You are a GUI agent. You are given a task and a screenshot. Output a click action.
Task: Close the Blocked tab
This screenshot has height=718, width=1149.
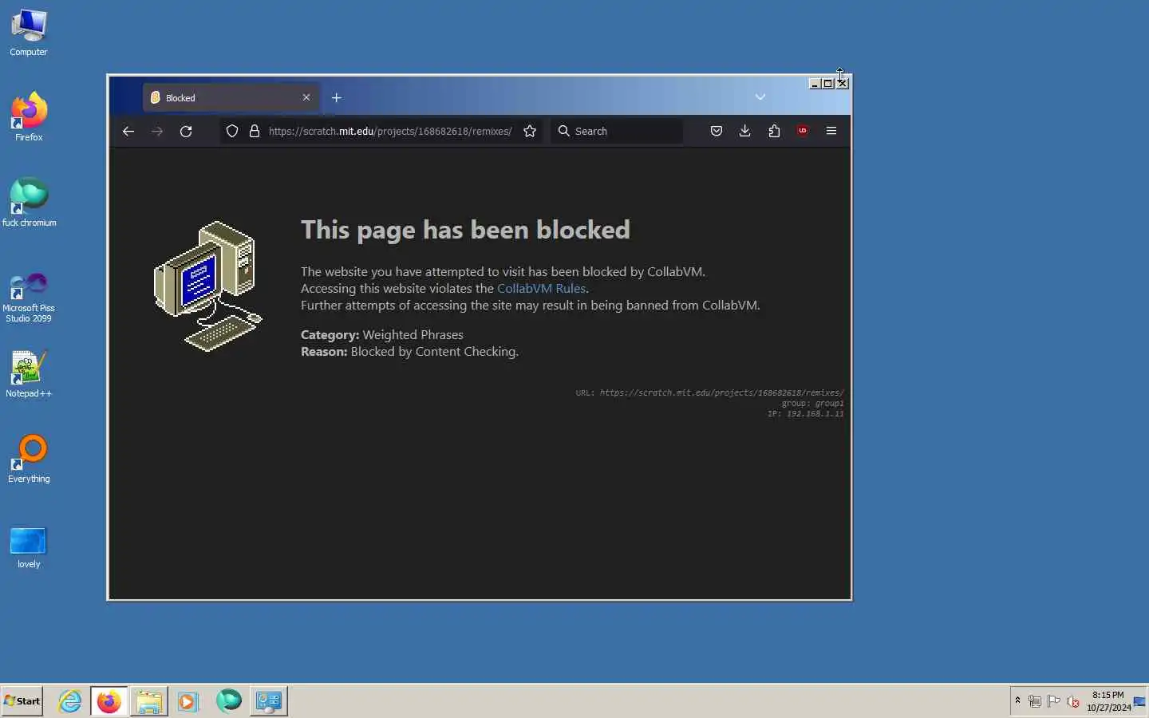coord(306,98)
